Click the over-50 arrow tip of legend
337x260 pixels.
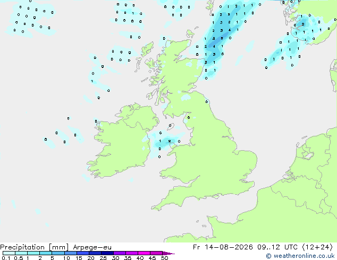coord(168,253)
